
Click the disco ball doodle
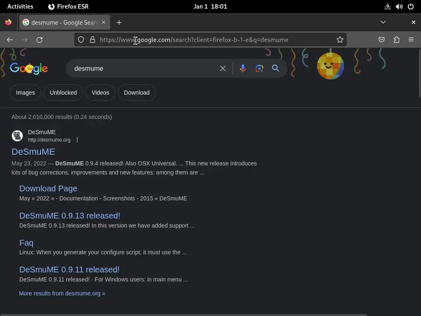coord(331,65)
